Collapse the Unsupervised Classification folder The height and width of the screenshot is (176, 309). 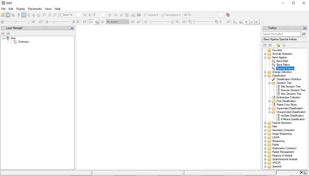tap(270, 112)
